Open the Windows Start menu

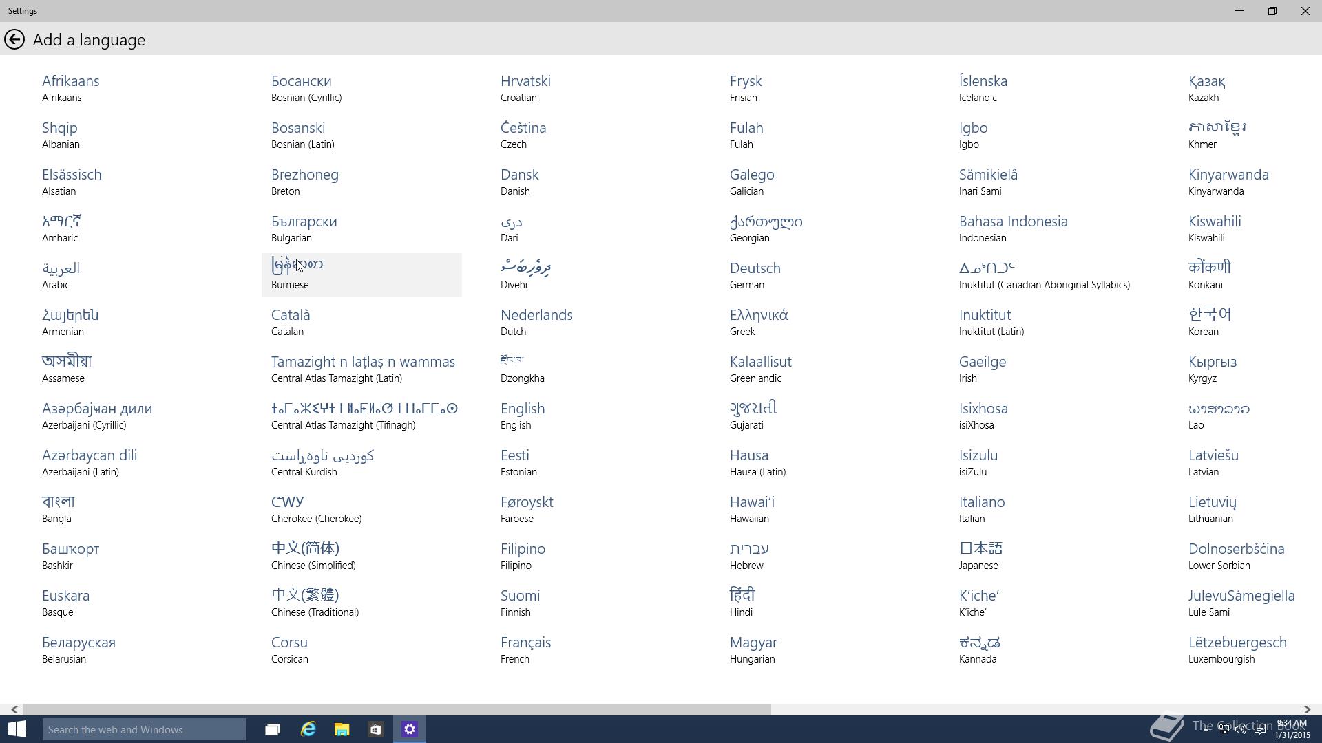pyautogui.click(x=17, y=729)
